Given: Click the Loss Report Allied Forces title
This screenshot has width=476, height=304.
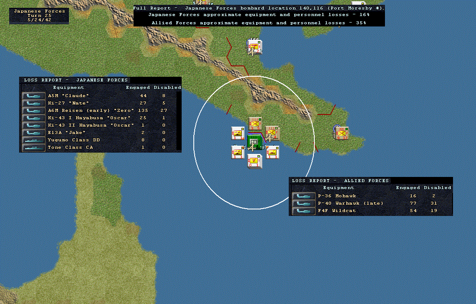Looking at the screenshot, I should 340,181.
